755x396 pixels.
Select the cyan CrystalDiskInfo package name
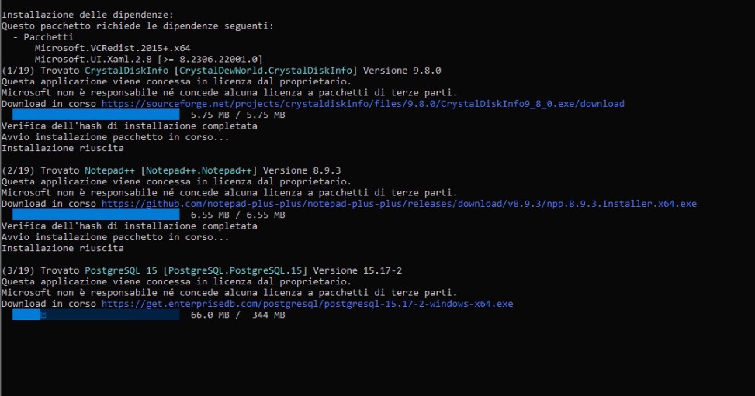[129, 71]
